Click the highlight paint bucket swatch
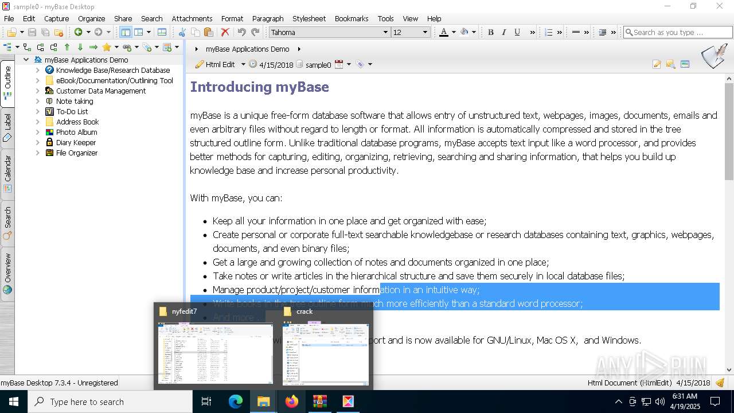The image size is (734, 413). coord(464,32)
